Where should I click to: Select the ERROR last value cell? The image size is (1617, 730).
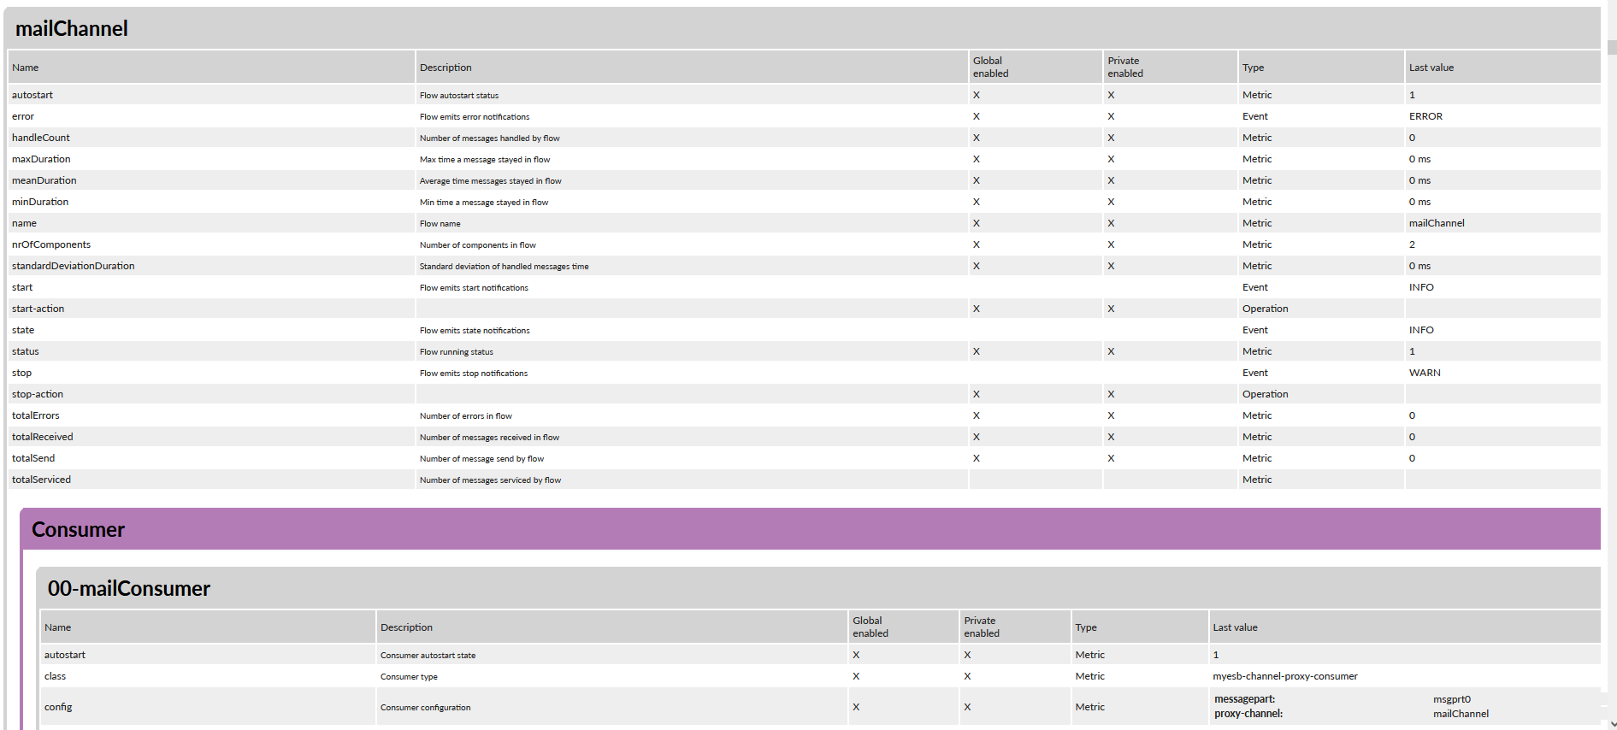coord(1425,116)
